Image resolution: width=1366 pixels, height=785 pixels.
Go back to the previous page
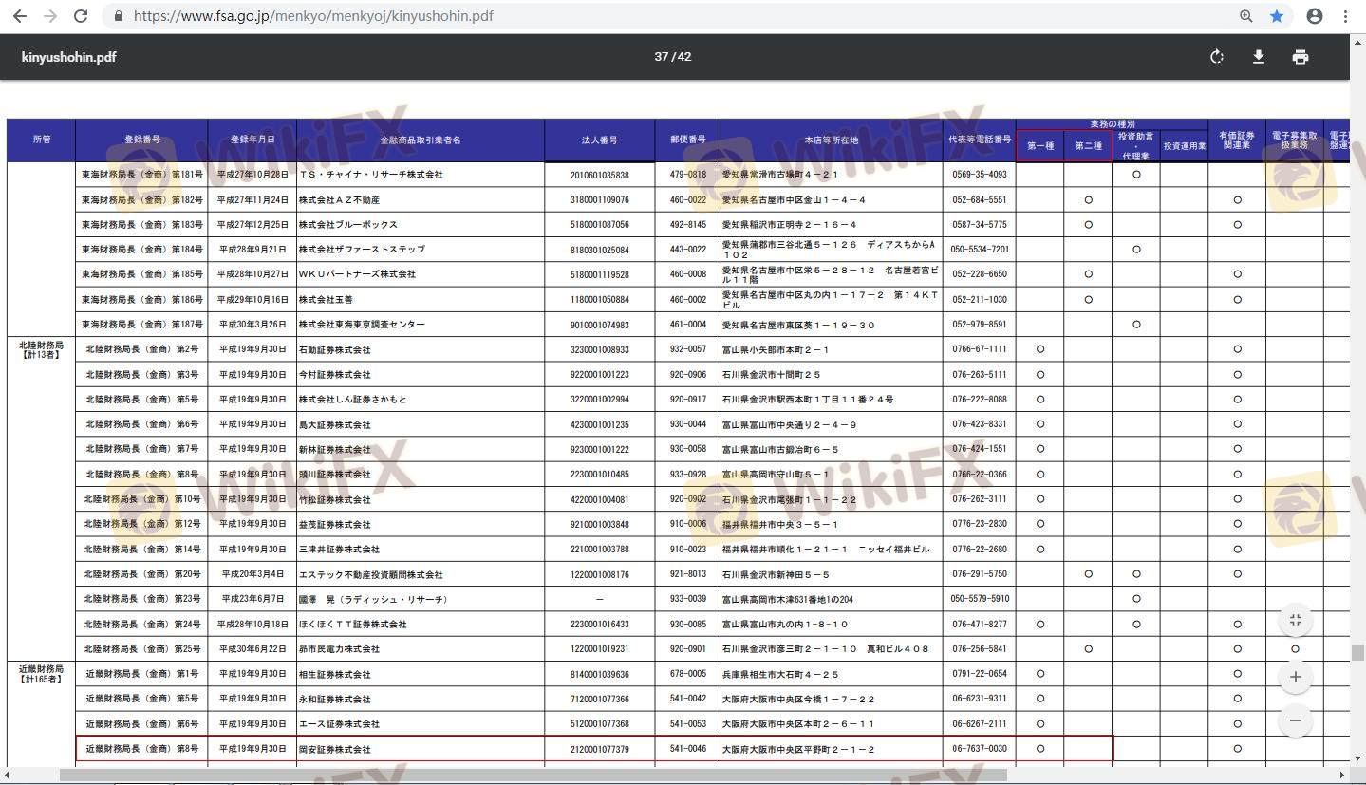tap(20, 16)
